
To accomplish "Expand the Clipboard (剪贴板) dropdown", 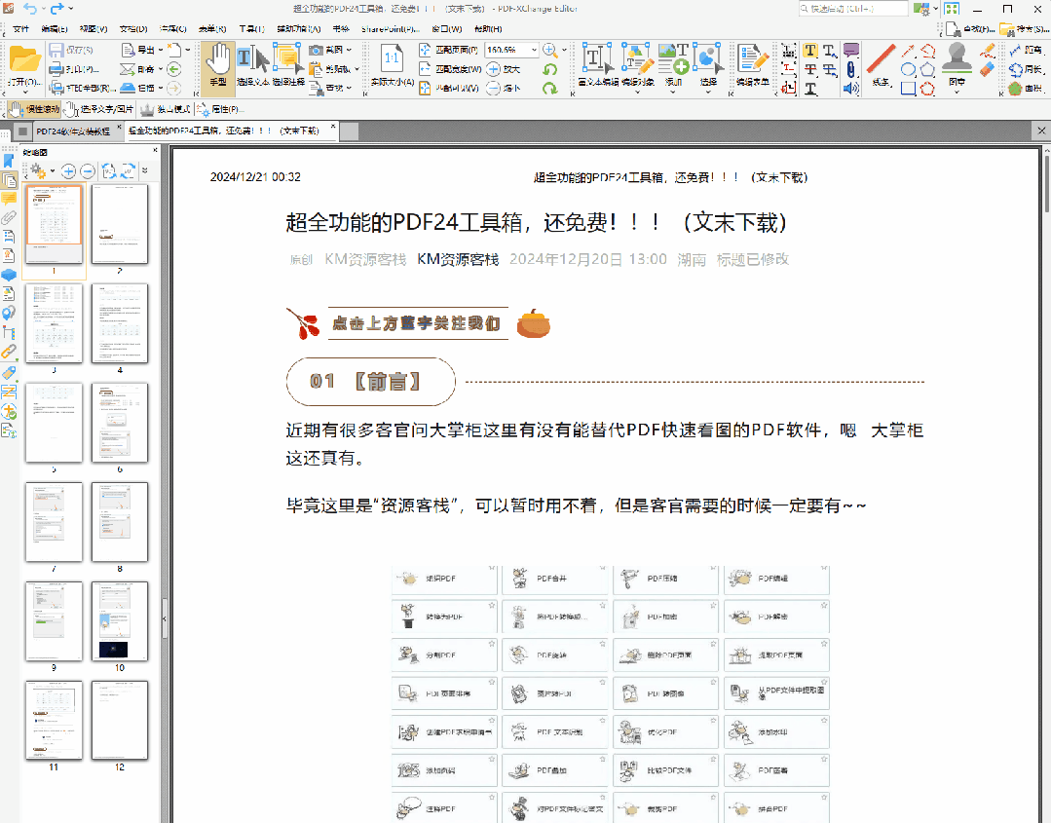I will [357, 69].
